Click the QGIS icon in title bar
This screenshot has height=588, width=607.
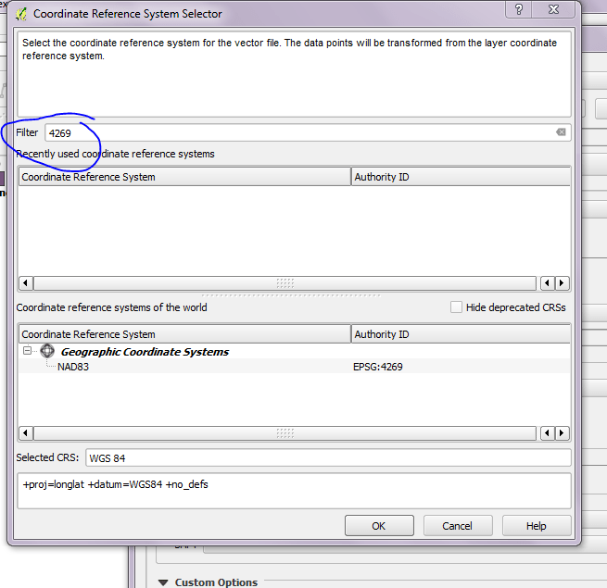(x=20, y=14)
